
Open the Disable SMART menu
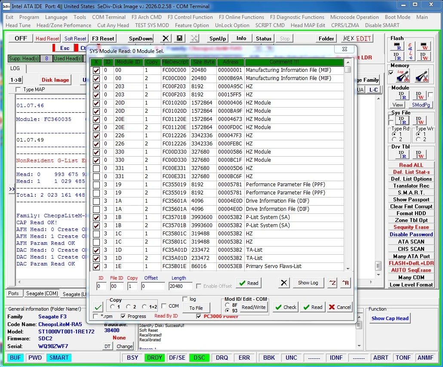tap(382, 25)
